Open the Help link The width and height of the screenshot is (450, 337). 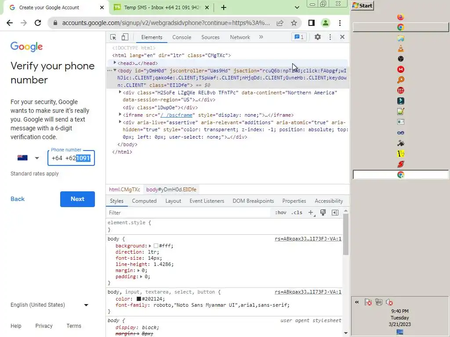point(16,326)
